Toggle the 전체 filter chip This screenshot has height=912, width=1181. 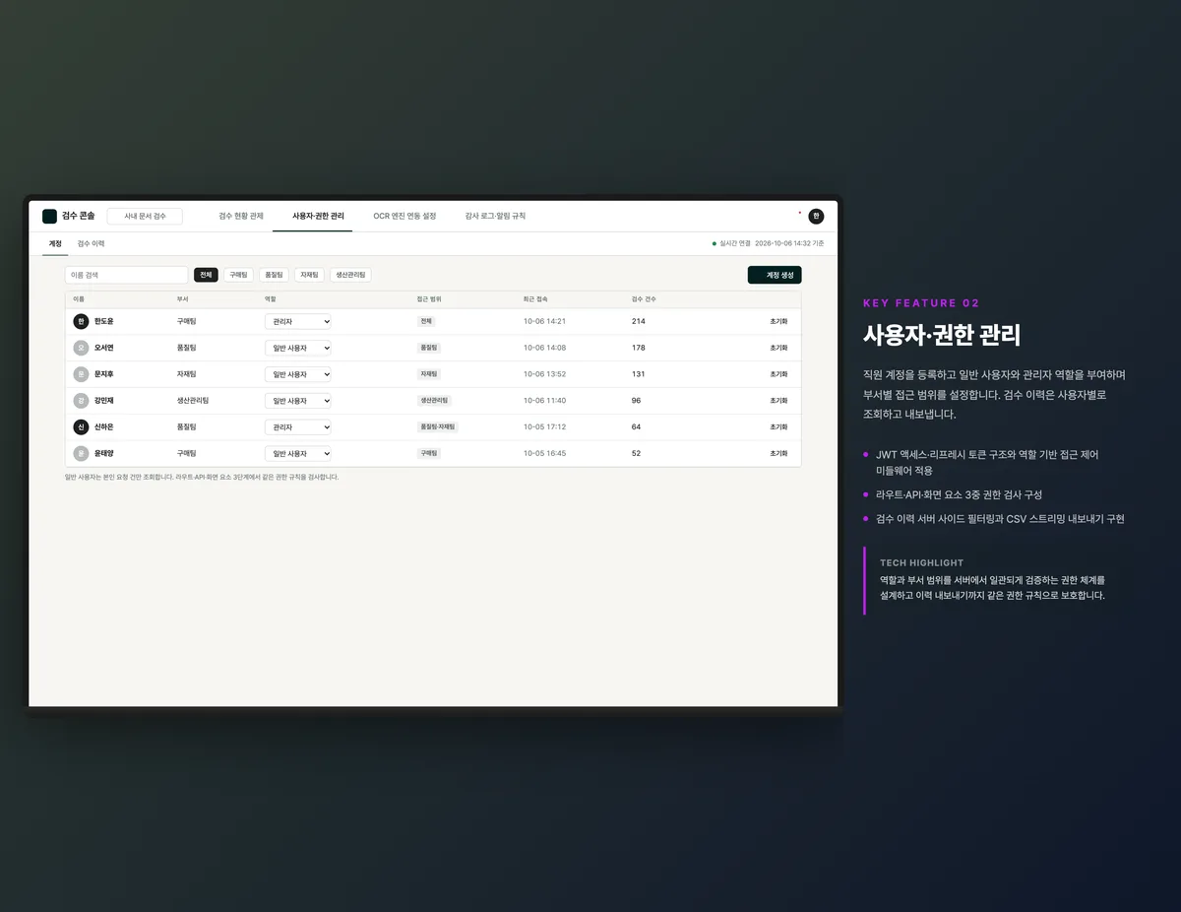[206, 275]
